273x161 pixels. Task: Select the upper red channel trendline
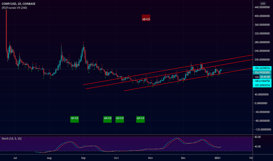(x=168, y=70)
